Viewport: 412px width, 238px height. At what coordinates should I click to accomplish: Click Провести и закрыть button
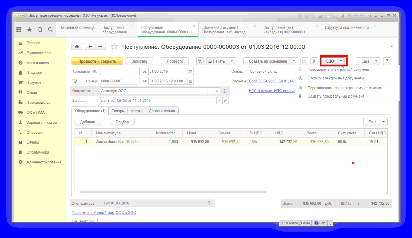(x=97, y=61)
